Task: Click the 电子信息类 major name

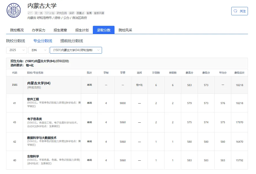Action: (x=34, y=119)
